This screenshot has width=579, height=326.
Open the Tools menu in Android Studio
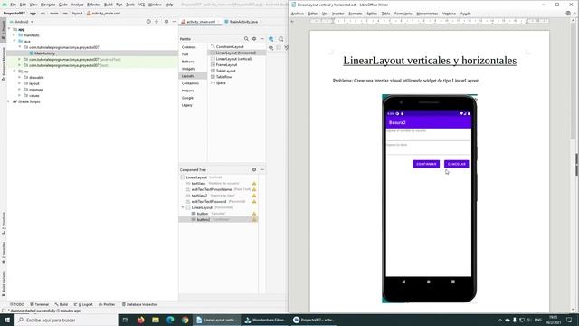click(x=130, y=5)
